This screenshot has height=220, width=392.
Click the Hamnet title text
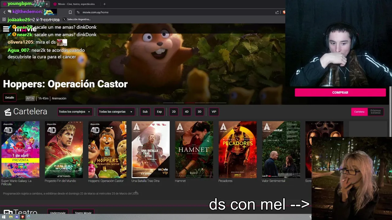click(x=180, y=181)
